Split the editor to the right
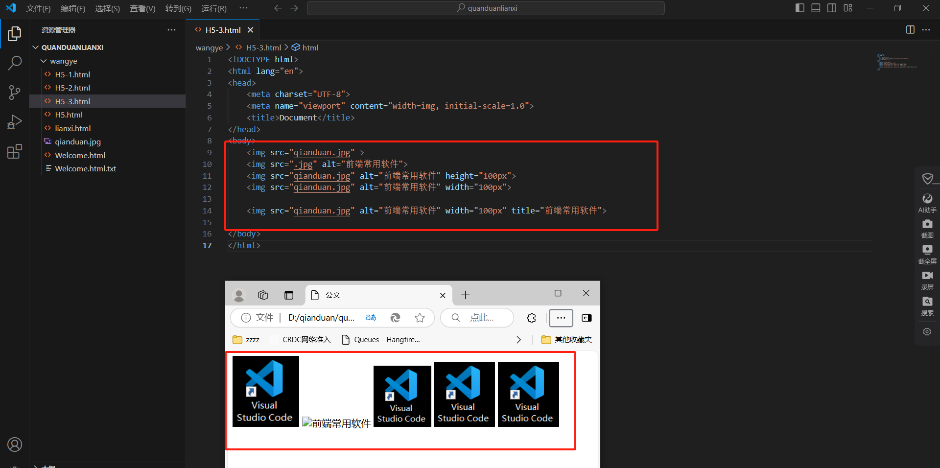 coord(910,30)
